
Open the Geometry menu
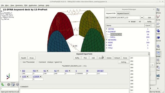19,5
